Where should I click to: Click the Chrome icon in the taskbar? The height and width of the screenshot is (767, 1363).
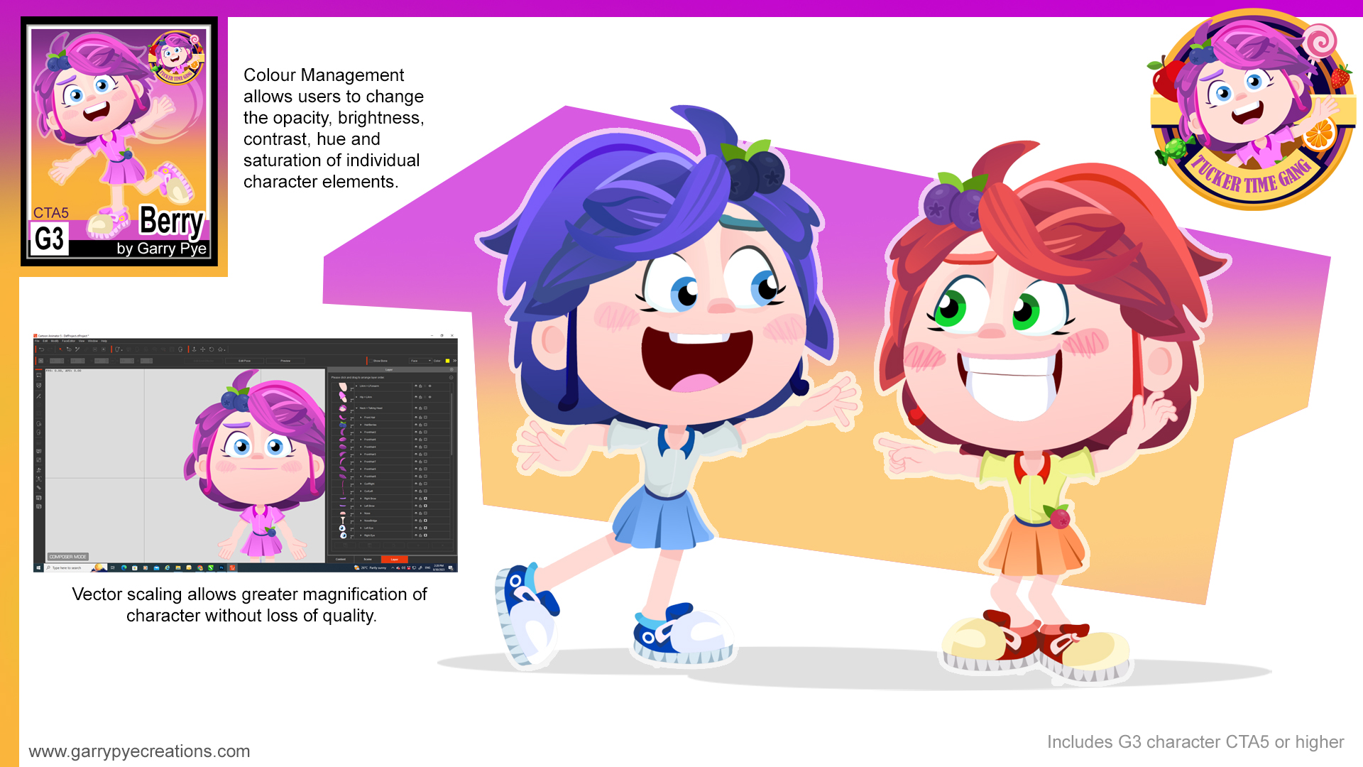click(200, 568)
